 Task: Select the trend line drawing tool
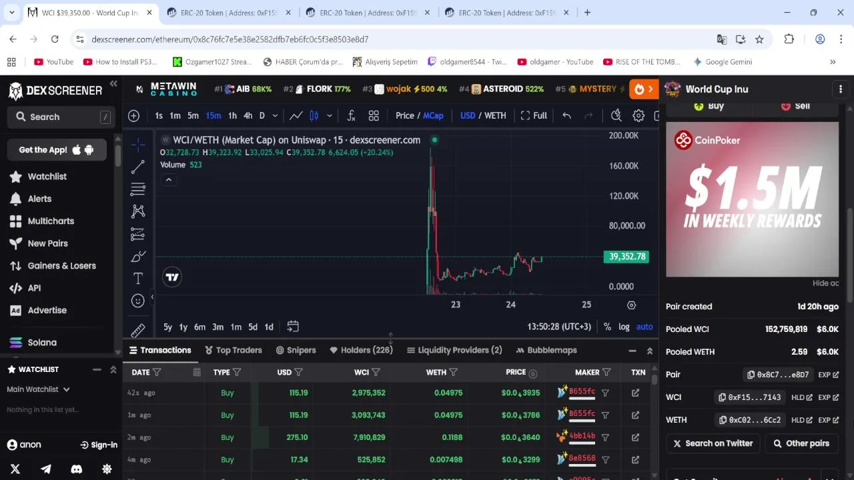pos(138,167)
